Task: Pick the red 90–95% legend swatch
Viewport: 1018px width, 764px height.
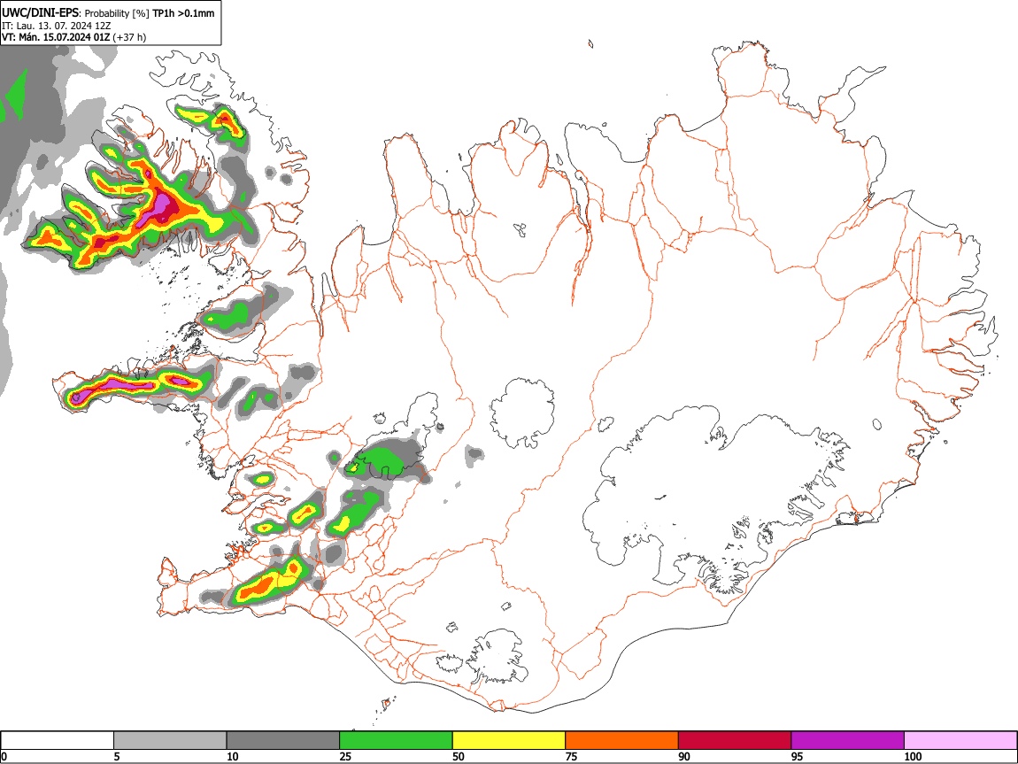Action: pos(735,741)
